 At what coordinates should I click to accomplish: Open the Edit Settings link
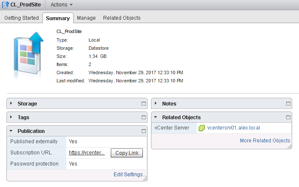point(128,175)
